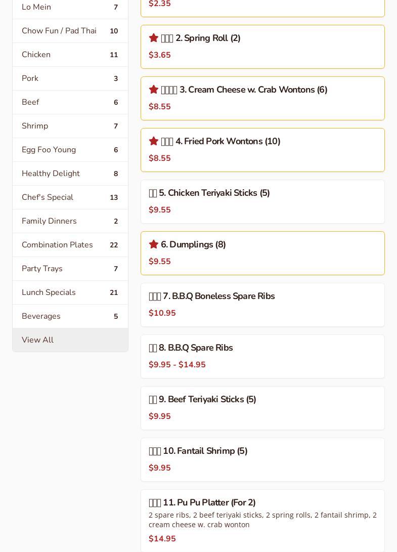This screenshot has height=552, width=397.
Task: Choose the B.B.Q Spare Ribs item
Action: 195,348
